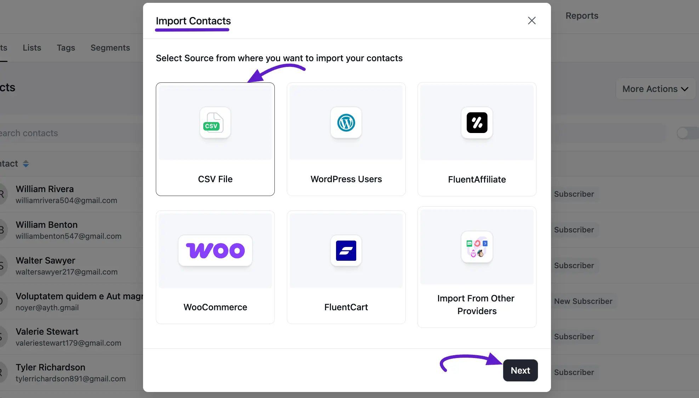The image size is (699, 398).
Task: Choose Import From Other Providers label
Action: click(x=477, y=305)
